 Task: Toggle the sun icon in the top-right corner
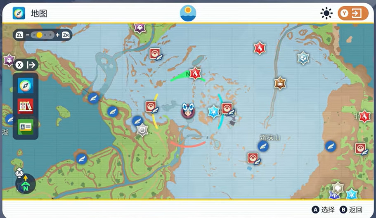(x=326, y=13)
